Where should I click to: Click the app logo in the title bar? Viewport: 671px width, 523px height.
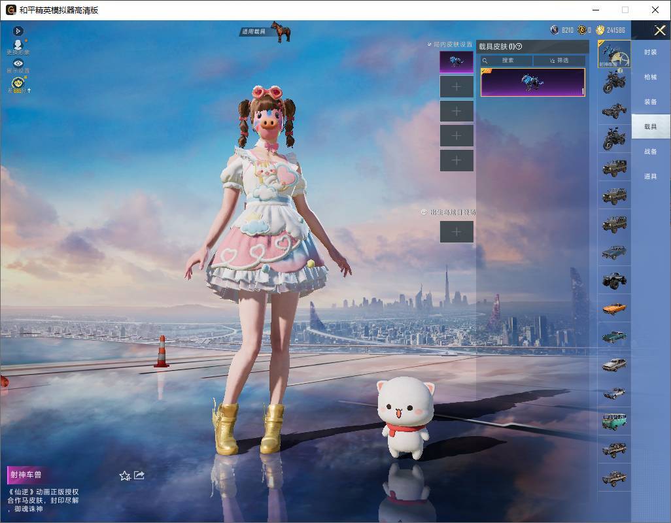(10, 10)
